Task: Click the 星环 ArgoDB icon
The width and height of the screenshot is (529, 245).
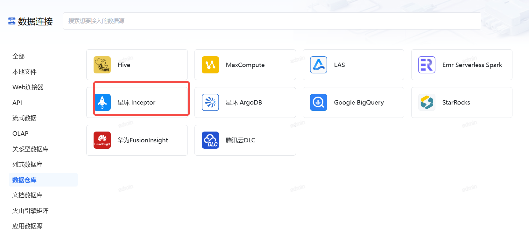Action: coord(210,102)
